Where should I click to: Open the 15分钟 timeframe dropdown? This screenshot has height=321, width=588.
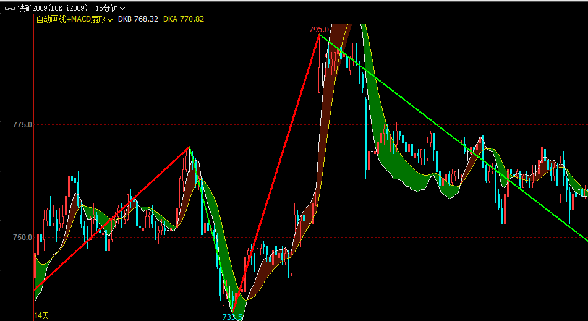point(111,7)
